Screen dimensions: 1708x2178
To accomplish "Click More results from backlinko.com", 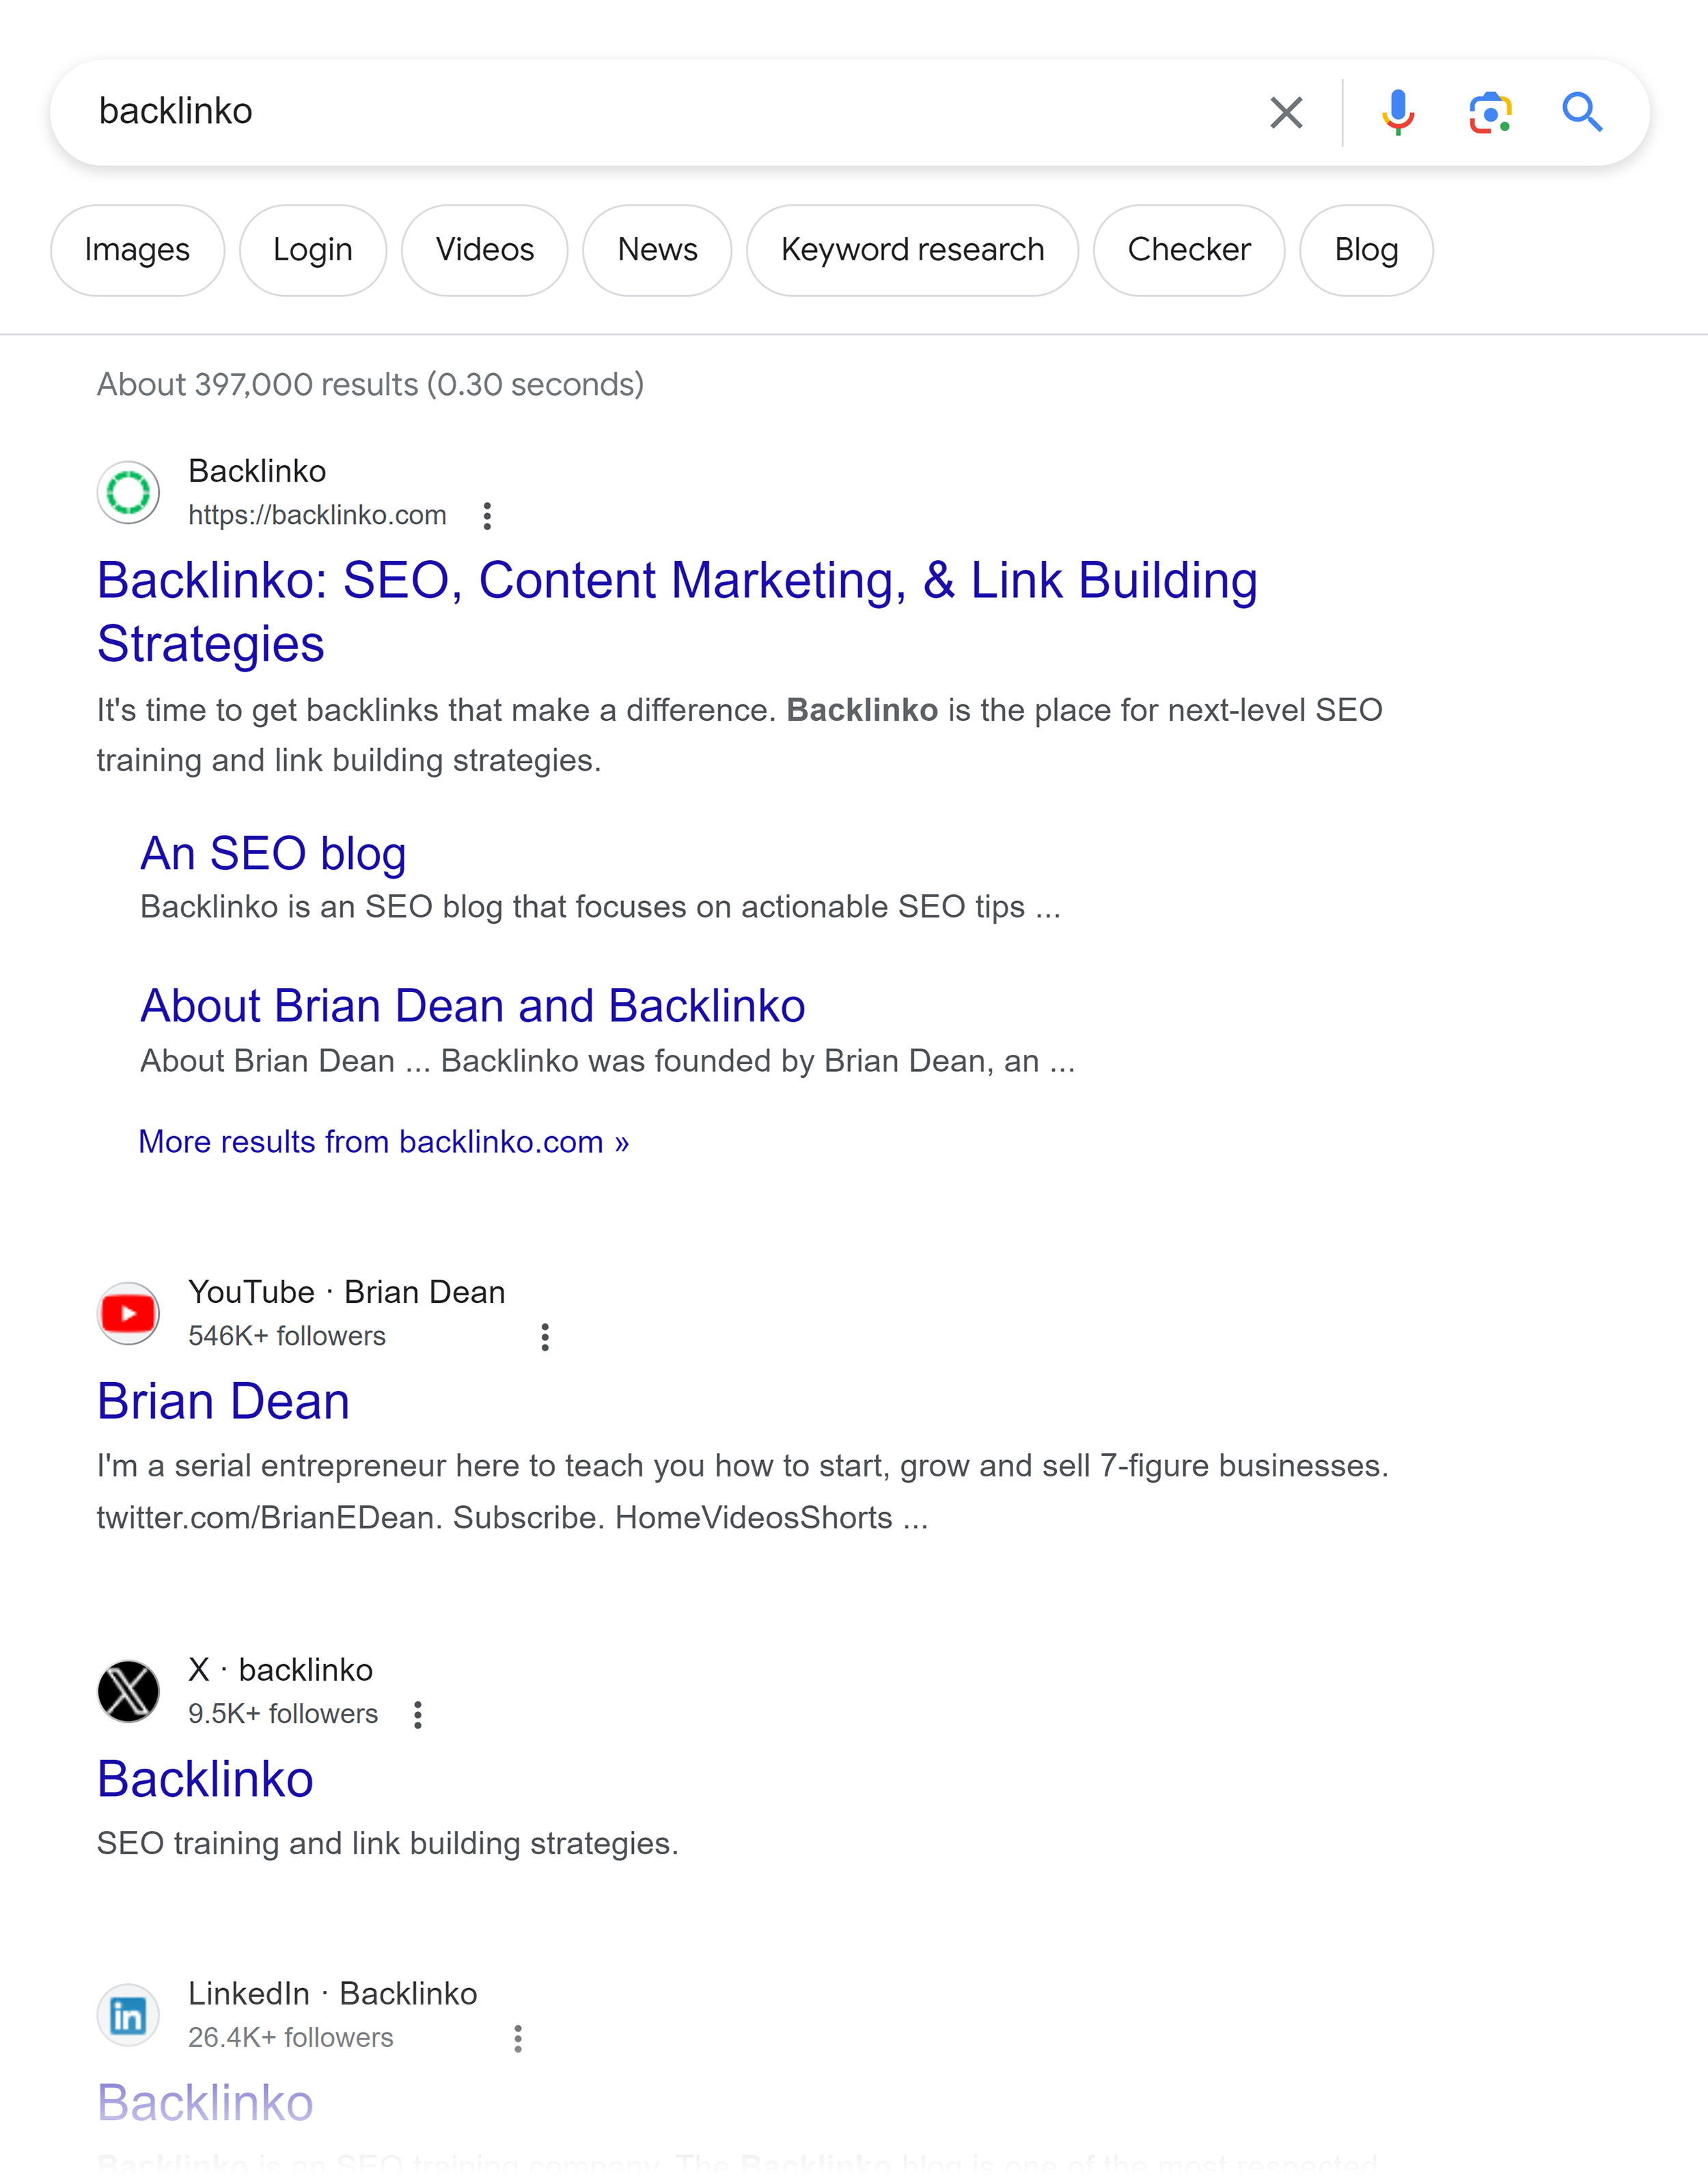I will coord(383,1141).
